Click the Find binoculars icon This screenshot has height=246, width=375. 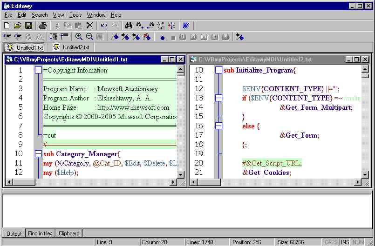point(129,26)
